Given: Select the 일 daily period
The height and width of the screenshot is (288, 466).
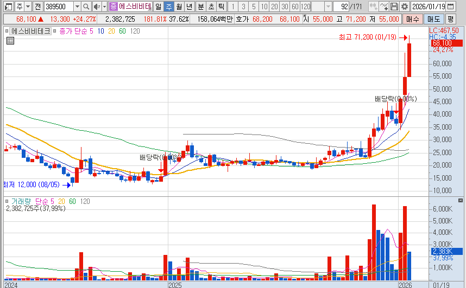Looking at the screenshot, I should [159, 6].
